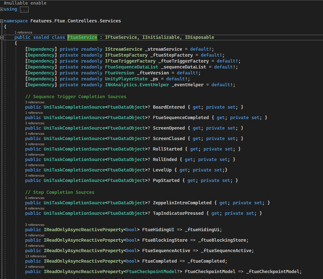Screen dimensions: 323x279
Task: Collapse the namespace Features.Ftue.Controllers.Services block
Action: 2,21
